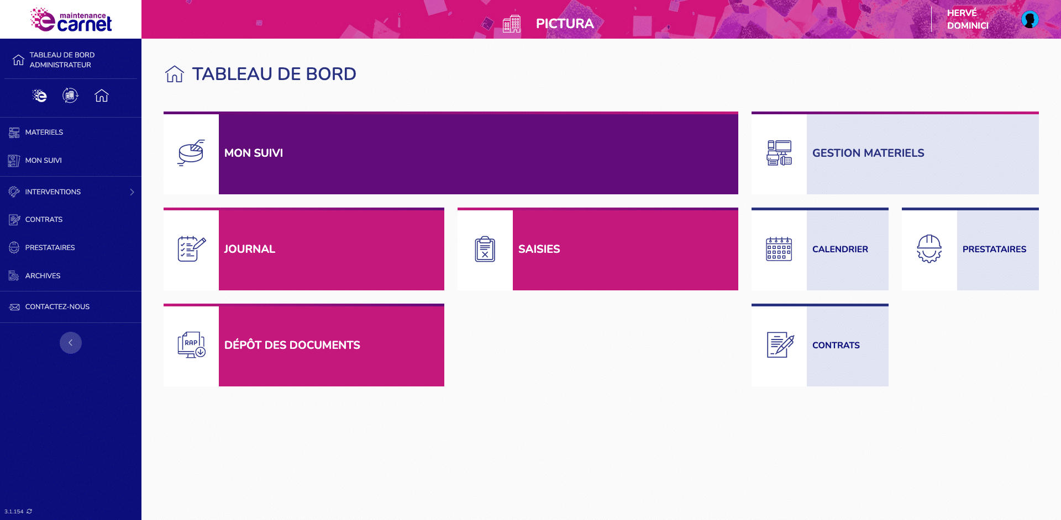1061x520 pixels.
Task: Click the Prestataires helmet gear icon tile
Action: (929, 249)
